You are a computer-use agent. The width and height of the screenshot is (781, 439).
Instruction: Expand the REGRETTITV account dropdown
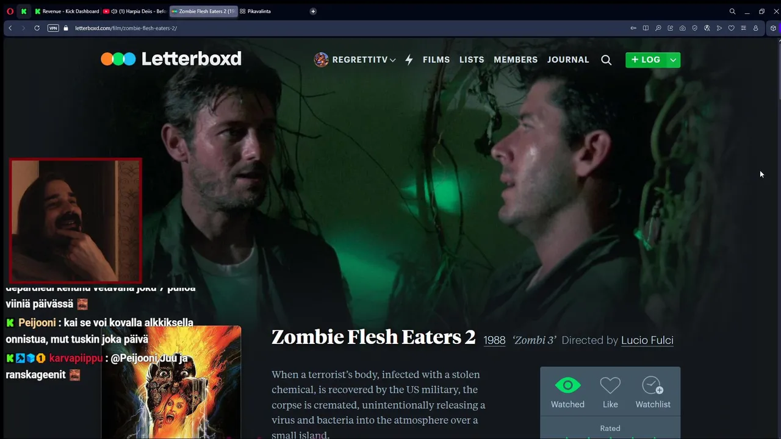click(392, 60)
